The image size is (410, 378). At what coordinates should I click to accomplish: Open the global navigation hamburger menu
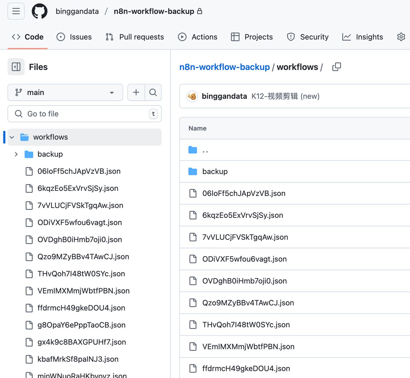[x=16, y=11]
